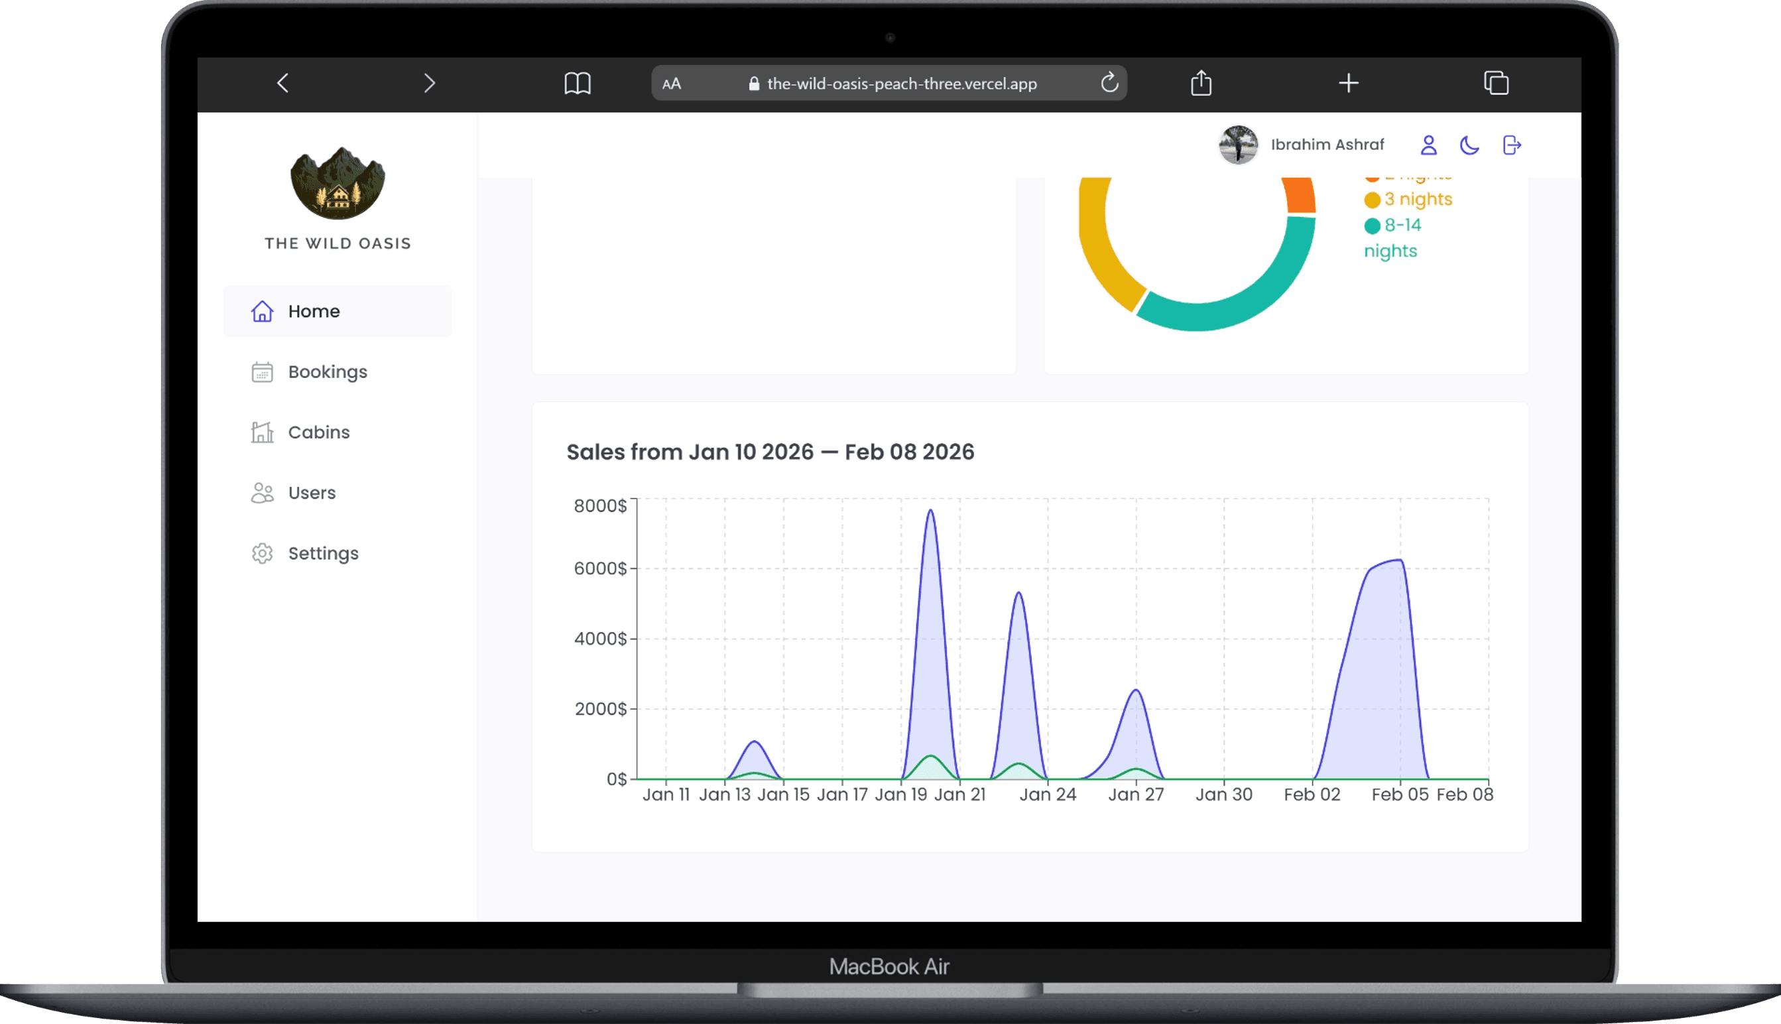
Task: Click the Wild Oasis logo image
Action: [338, 183]
